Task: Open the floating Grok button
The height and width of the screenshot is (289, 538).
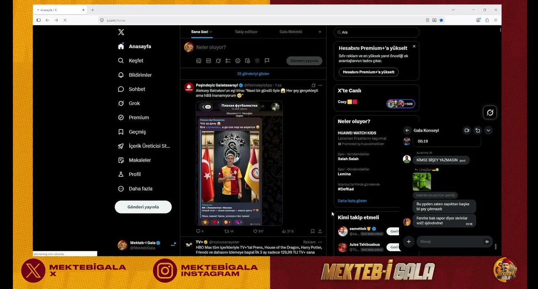Action: [490, 113]
